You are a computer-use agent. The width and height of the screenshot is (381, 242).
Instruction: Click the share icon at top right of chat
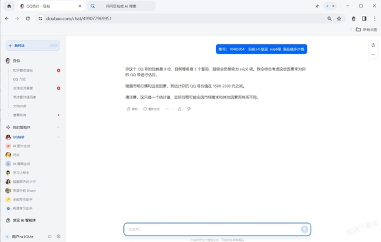click(373, 45)
